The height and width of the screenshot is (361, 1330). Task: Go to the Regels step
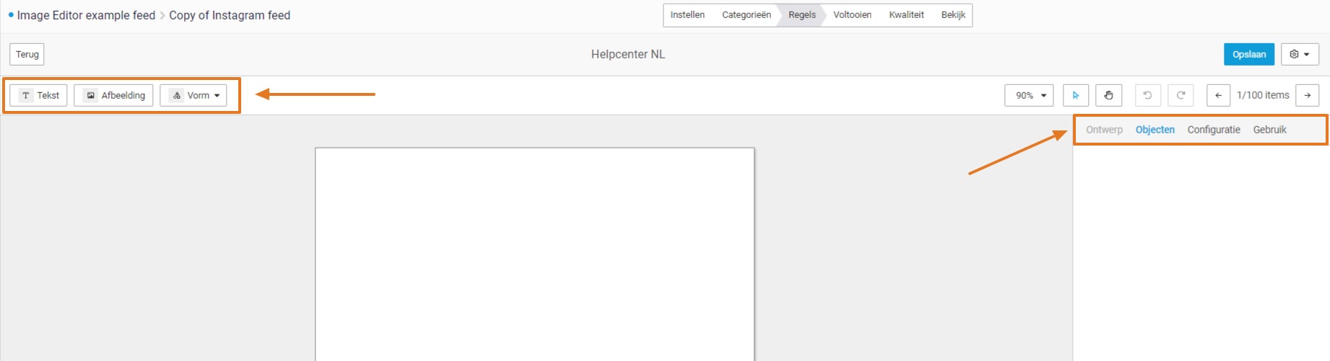802,15
